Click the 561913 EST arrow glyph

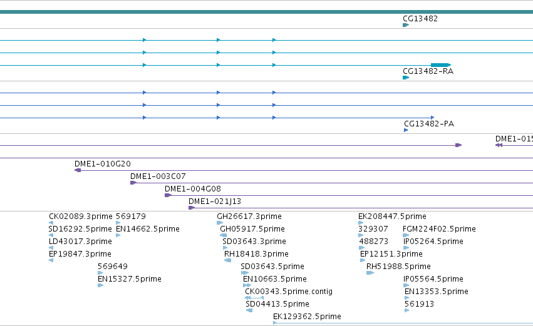[x=407, y=310]
